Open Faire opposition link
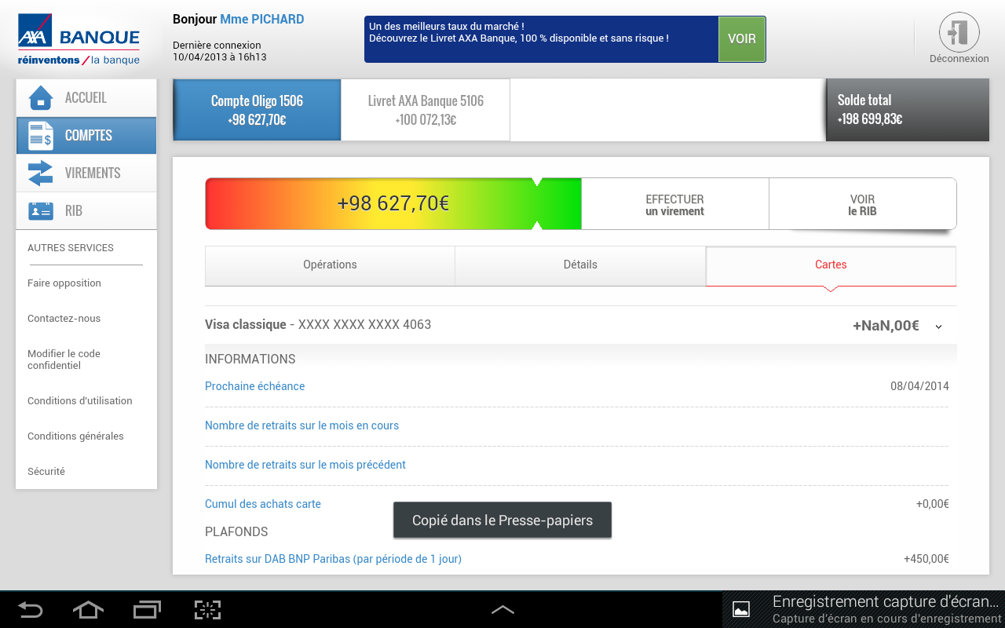This screenshot has width=1005, height=628. coord(64,283)
